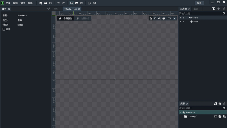Screen dimensions: 227x133
Task: Open the properties panel options menu icon
Action: pyautogui.click(x=48, y=9)
